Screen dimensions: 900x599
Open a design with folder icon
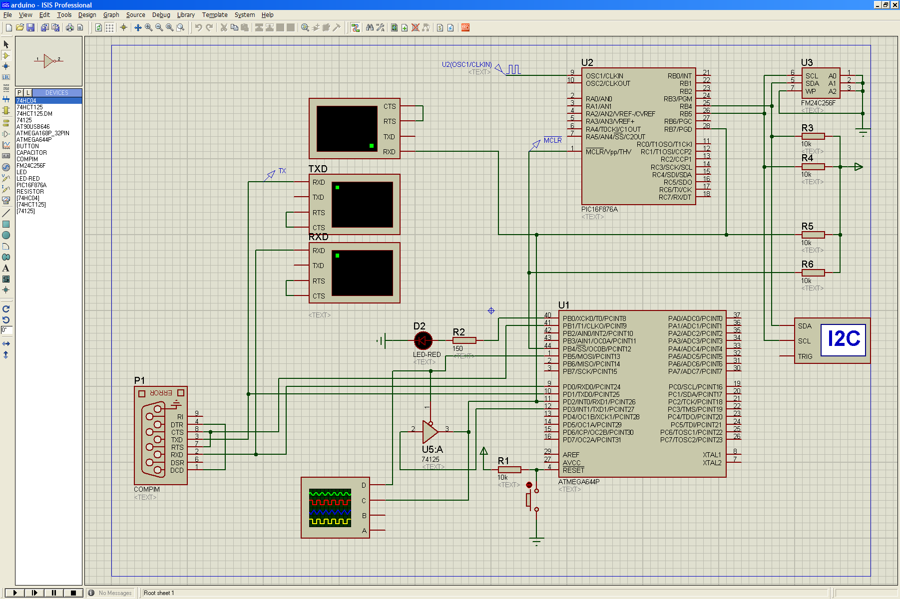(x=19, y=27)
